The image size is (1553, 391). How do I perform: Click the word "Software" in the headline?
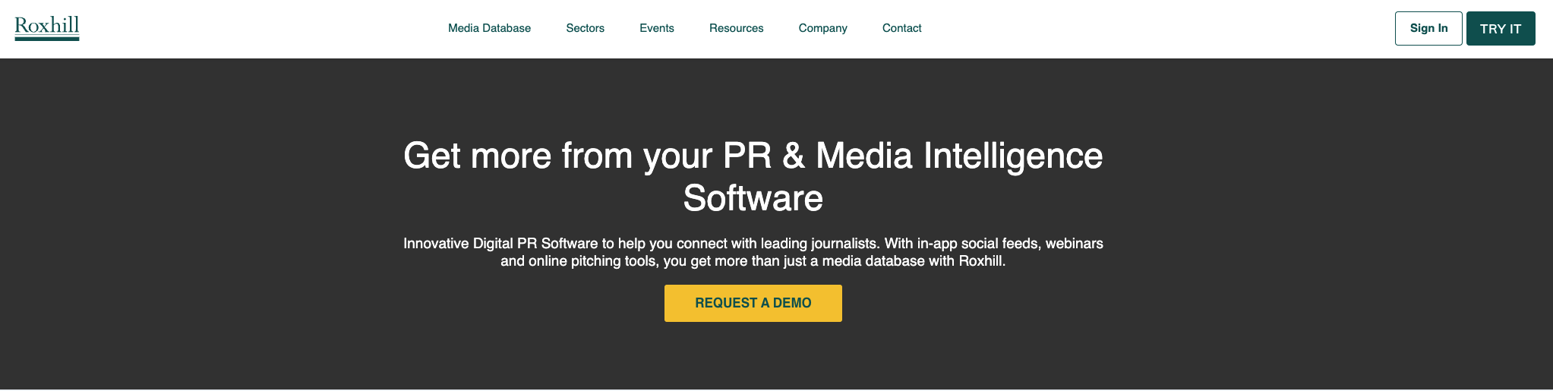point(753,199)
